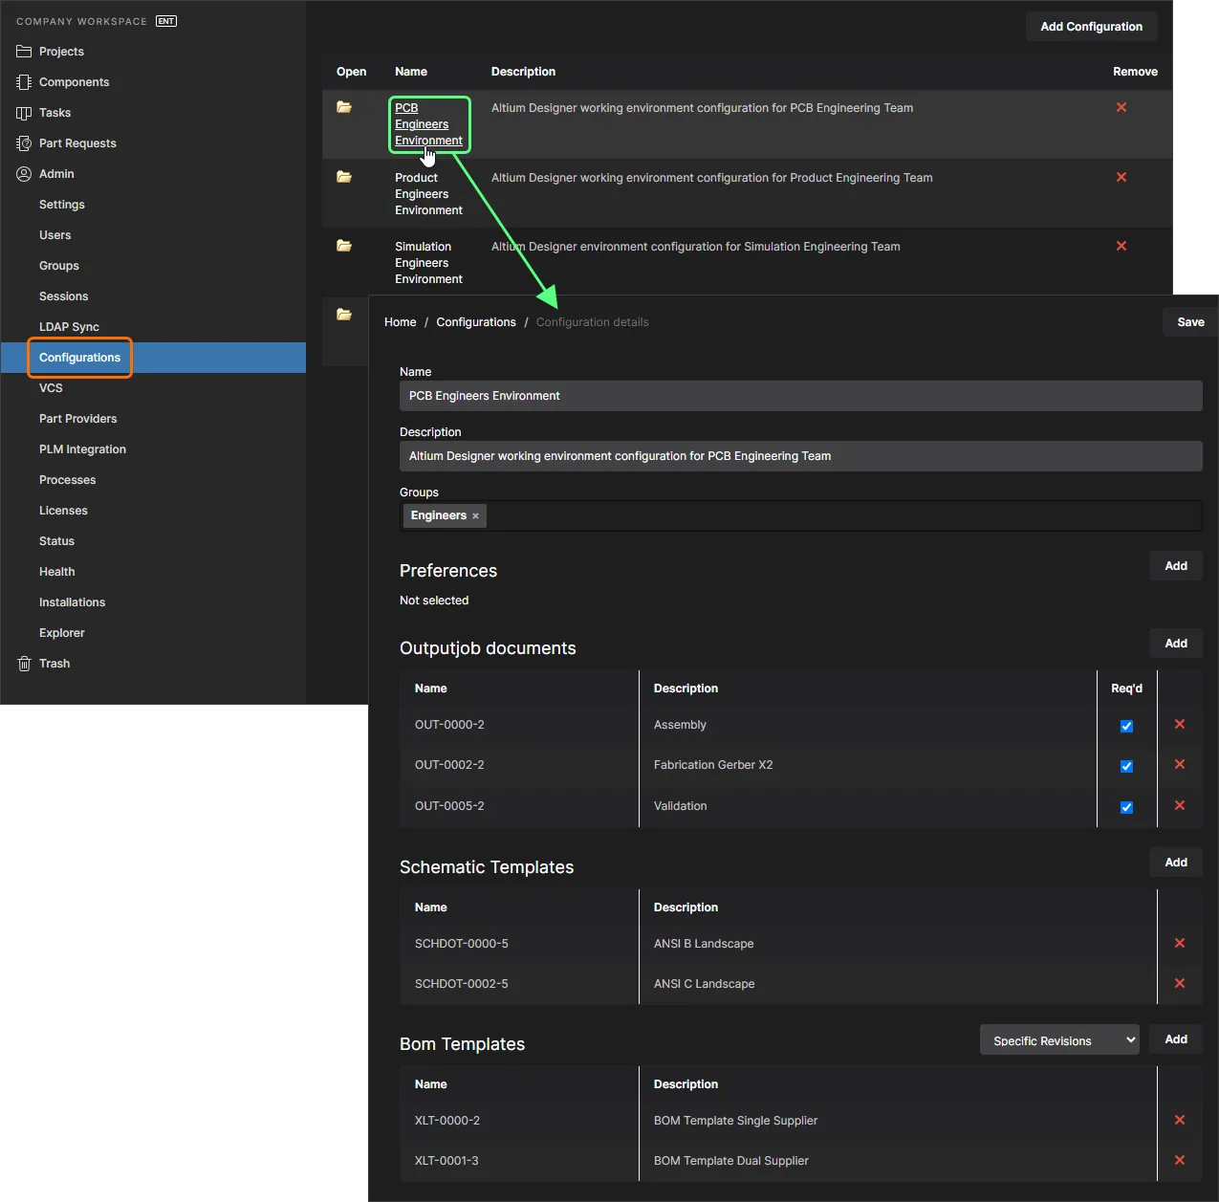This screenshot has width=1219, height=1202.
Task: Click the Tasks sidebar icon
Action: point(24,113)
